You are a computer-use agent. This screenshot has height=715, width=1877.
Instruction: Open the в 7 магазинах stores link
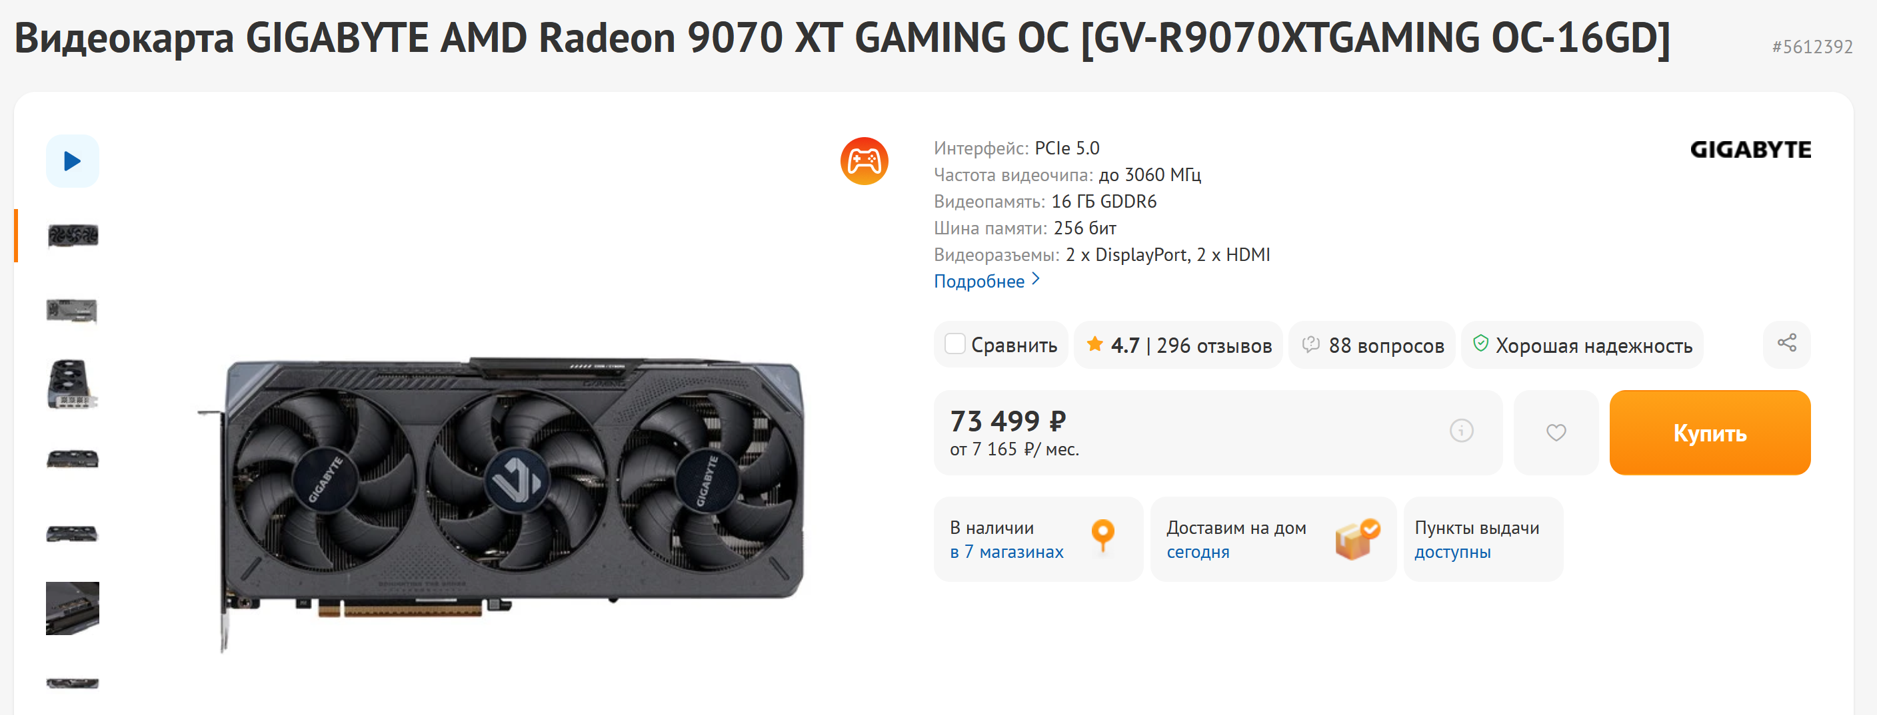[1006, 552]
